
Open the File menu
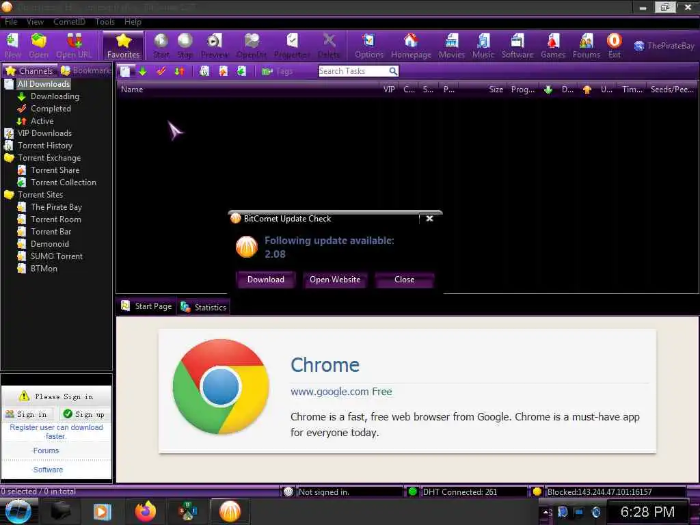(x=11, y=21)
